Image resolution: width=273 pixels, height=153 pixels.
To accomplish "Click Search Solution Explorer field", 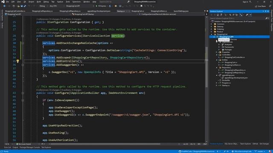I will pyautogui.click(x=239, y=18).
